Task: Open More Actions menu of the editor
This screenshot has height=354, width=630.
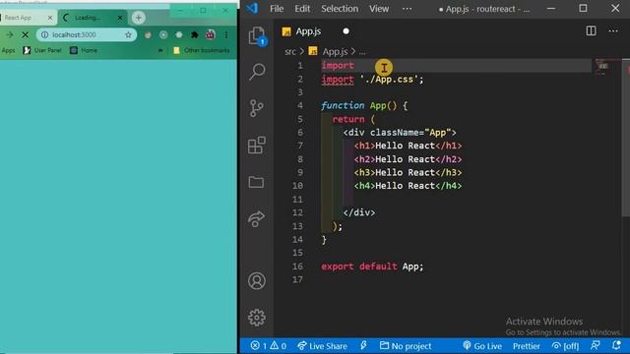Action: (612, 30)
